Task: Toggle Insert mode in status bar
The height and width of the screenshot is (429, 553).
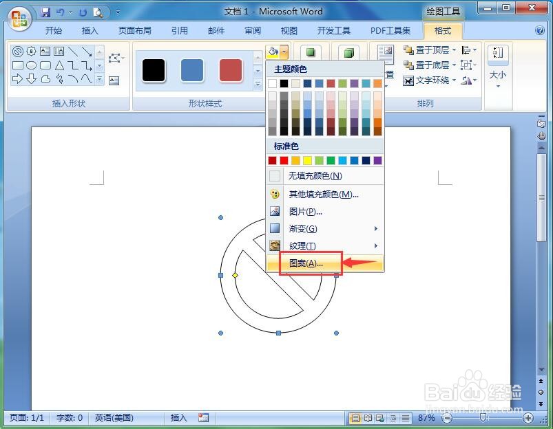Action: [x=179, y=418]
